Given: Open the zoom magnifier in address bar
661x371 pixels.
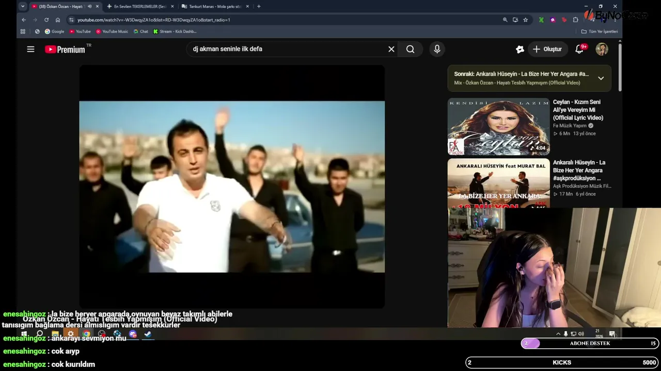Looking at the screenshot, I should 505,20.
